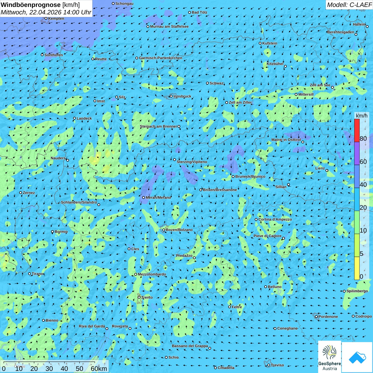Viewport: 373px width, 373px height.
Task: Click the Modell: C-LAEF label
Action: (x=349, y=5)
